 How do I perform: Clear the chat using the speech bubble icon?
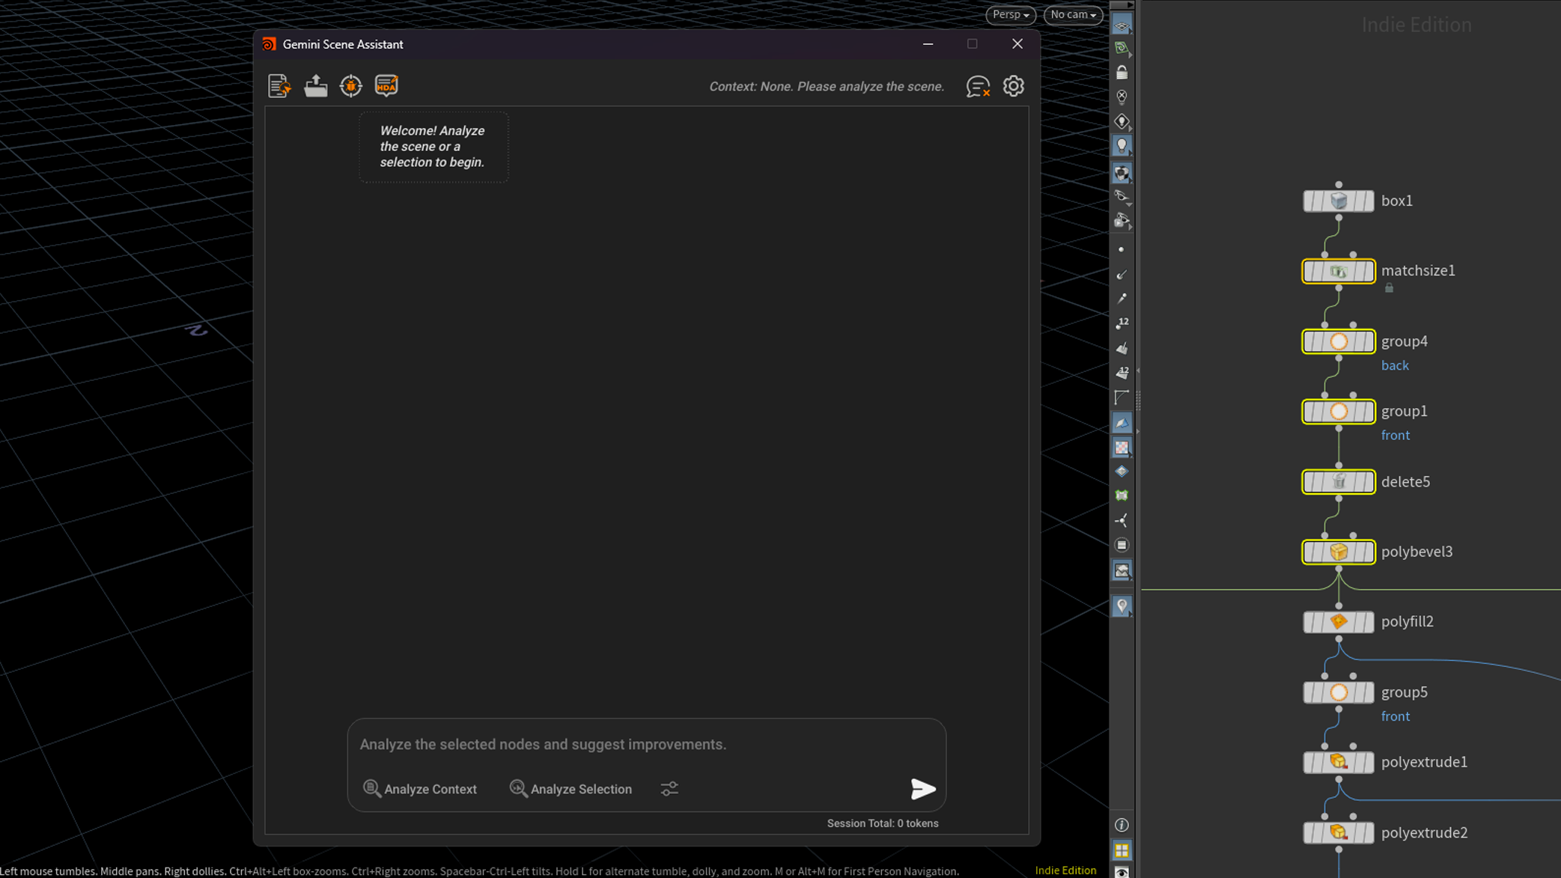(978, 87)
